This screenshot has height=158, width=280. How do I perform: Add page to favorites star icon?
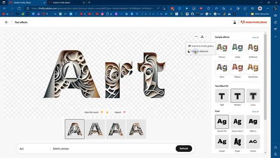[164, 8]
